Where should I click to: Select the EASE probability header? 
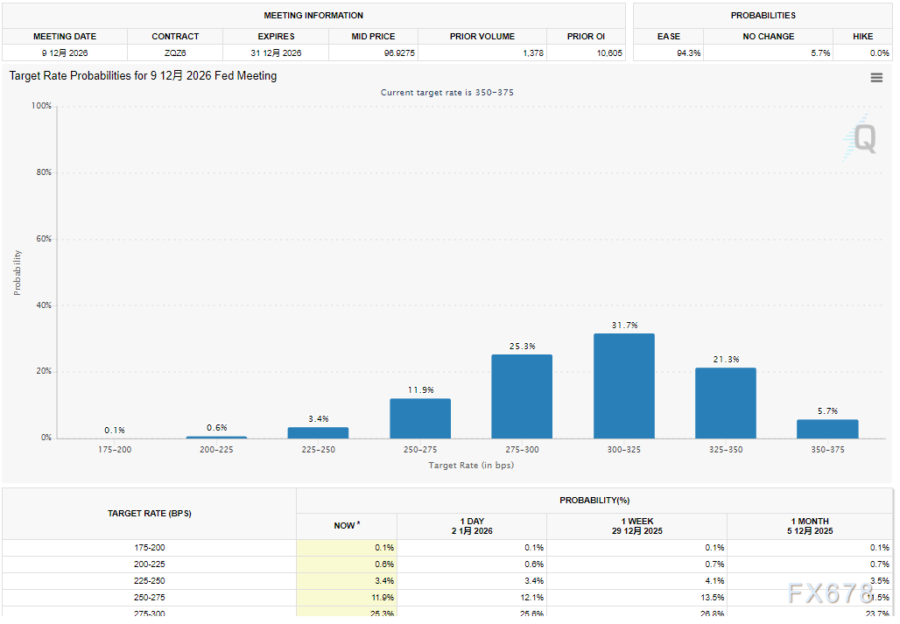coord(669,37)
